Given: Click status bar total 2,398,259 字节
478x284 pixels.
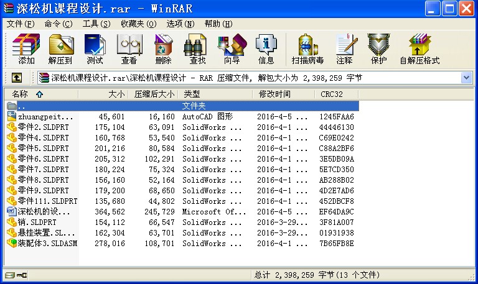Looking at the screenshot, I should [x=317, y=275].
